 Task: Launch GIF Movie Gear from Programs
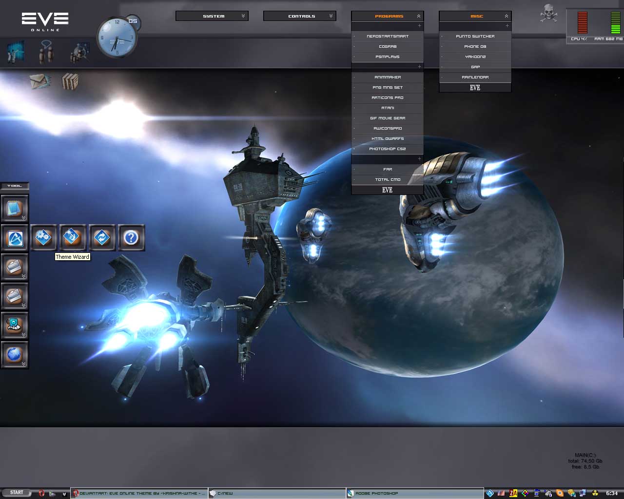point(388,118)
